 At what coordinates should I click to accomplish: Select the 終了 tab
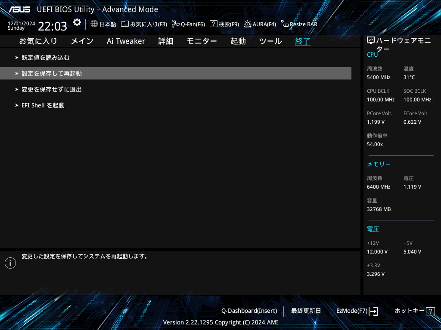pos(303,41)
